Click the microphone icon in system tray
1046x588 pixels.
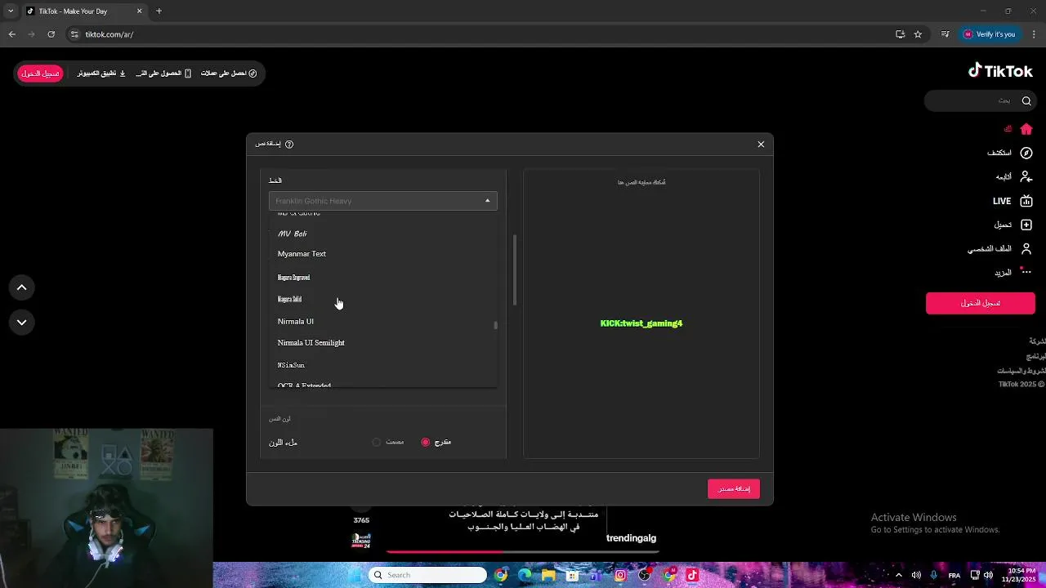pyautogui.click(x=933, y=575)
